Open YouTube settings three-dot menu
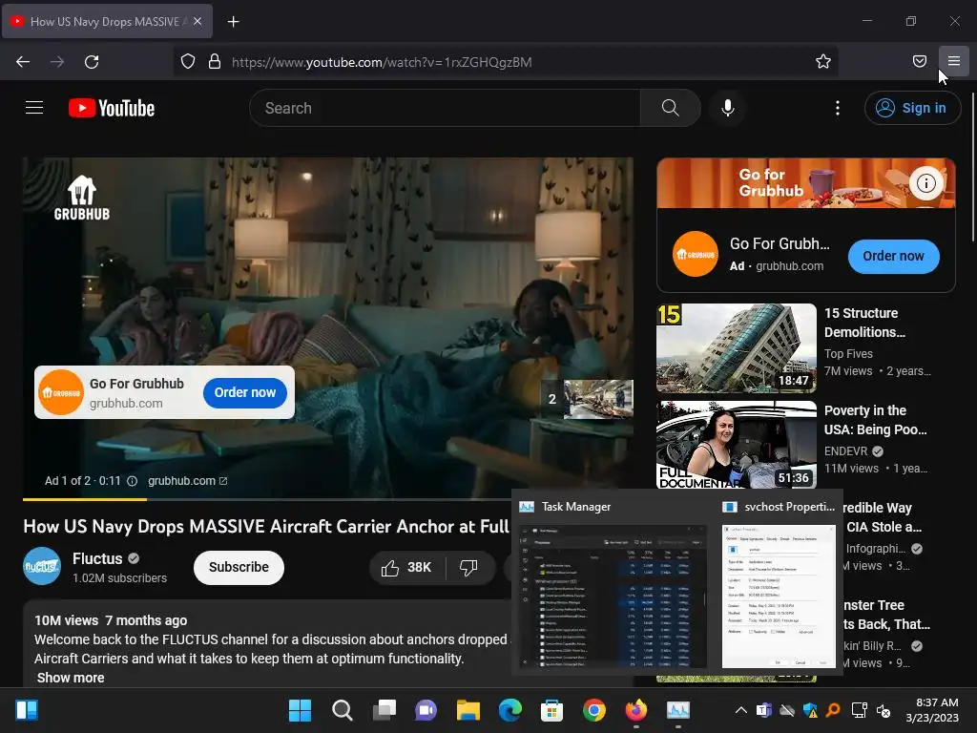Viewport: 977px width, 733px height. pyautogui.click(x=838, y=108)
